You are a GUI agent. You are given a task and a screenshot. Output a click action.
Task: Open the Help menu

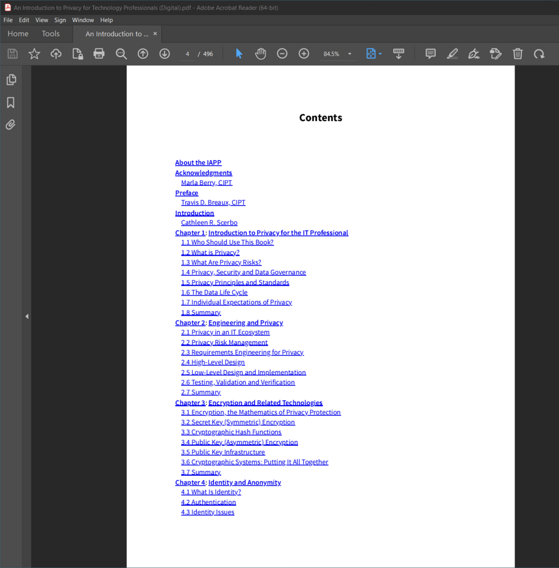click(107, 20)
